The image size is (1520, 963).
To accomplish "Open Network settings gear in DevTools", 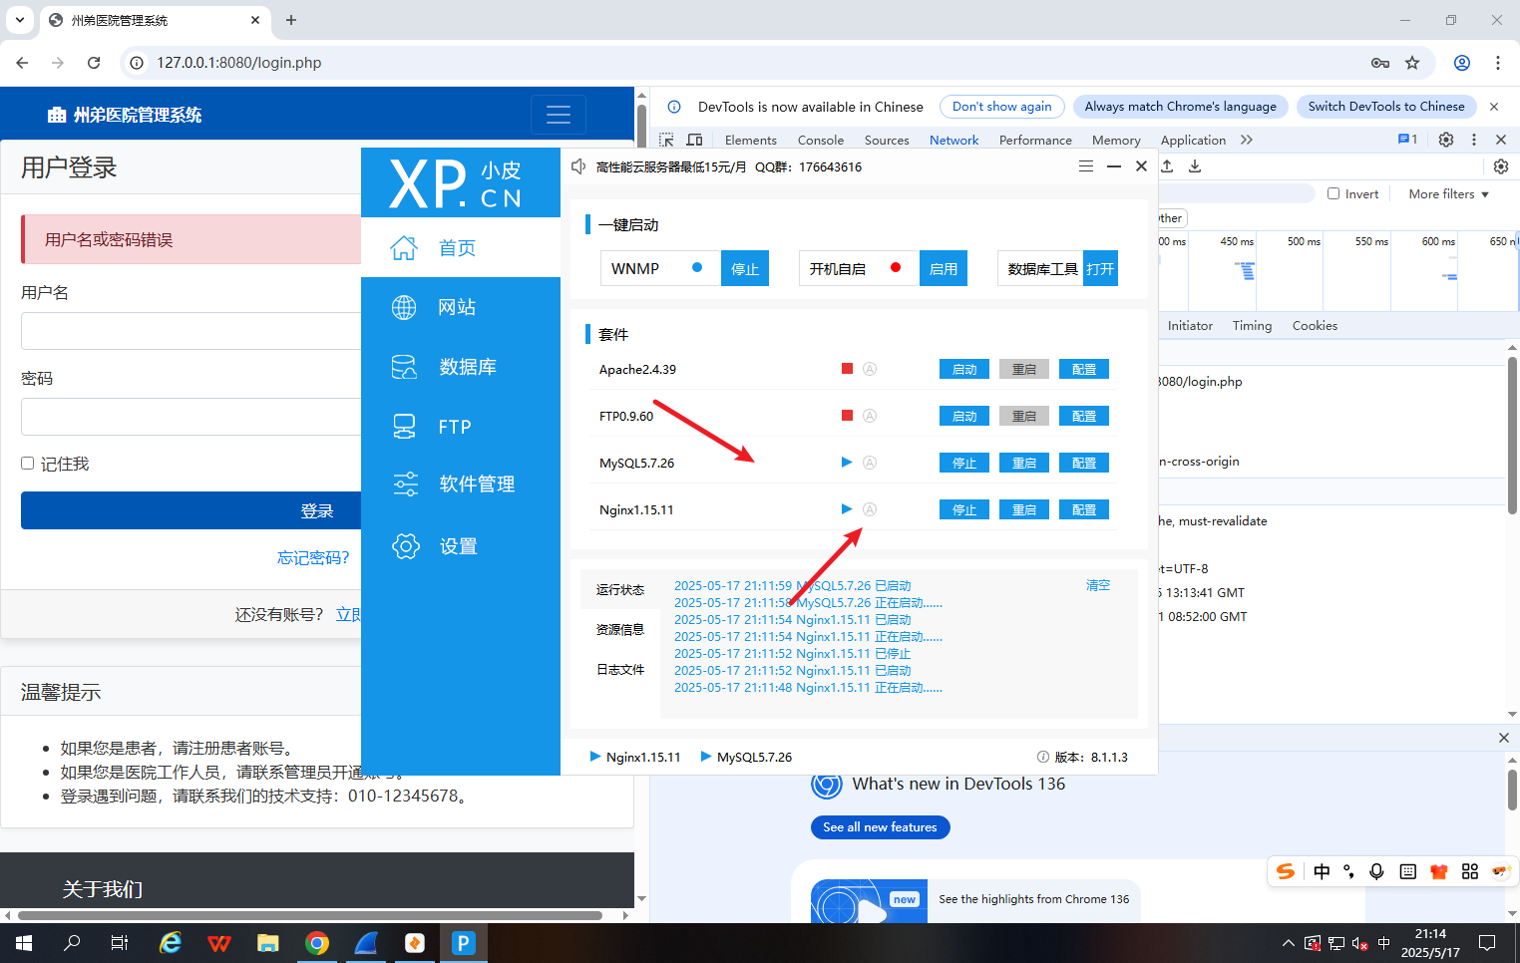I will click(x=1501, y=166).
